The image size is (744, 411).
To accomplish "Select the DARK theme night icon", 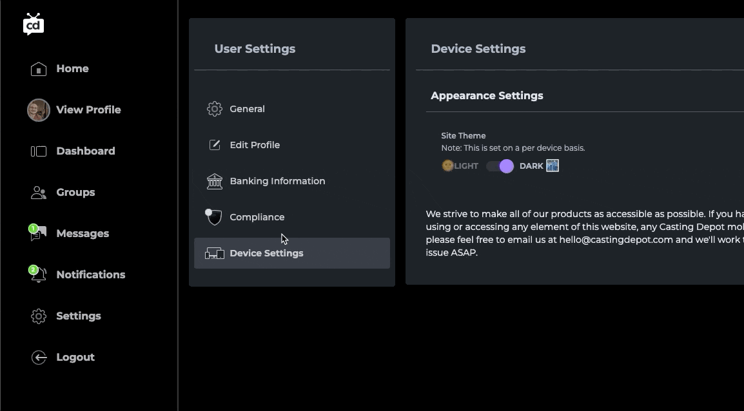I will click(x=553, y=166).
